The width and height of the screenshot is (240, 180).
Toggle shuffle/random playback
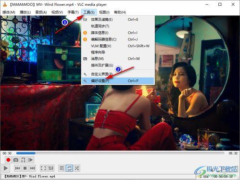[77, 168]
